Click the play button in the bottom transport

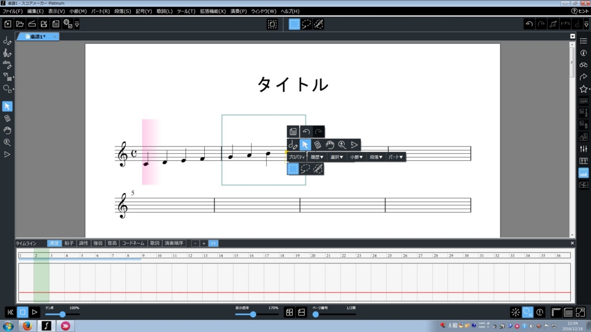pos(34,312)
